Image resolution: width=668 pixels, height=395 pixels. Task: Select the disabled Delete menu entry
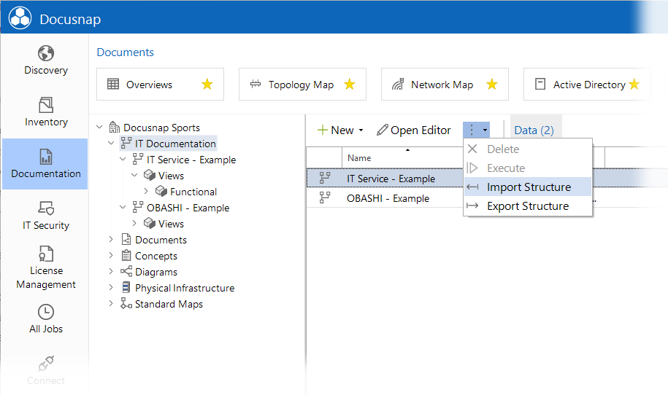pos(528,149)
